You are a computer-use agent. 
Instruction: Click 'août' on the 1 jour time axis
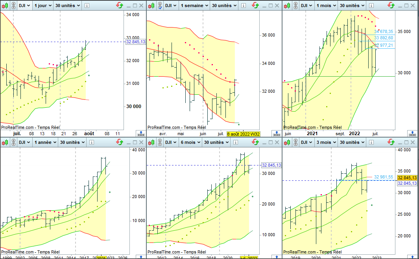click(x=89, y=134)
